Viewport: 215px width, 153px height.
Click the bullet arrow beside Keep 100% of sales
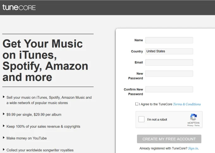[4, 126]
